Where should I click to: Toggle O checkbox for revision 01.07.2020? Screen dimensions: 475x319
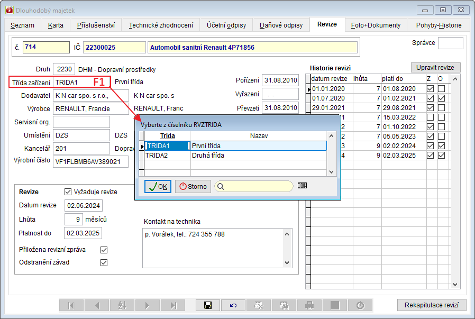point(441,98)
